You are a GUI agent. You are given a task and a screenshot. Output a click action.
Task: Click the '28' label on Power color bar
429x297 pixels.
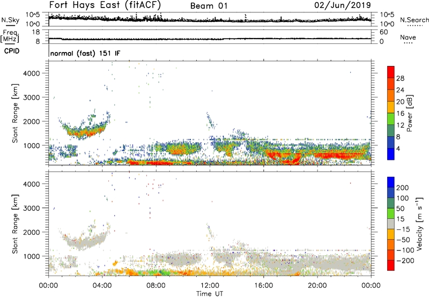400,78
